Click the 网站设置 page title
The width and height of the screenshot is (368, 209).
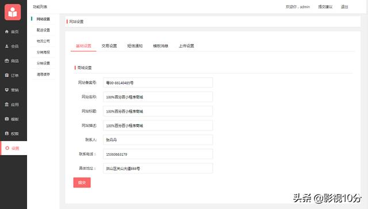76,22
